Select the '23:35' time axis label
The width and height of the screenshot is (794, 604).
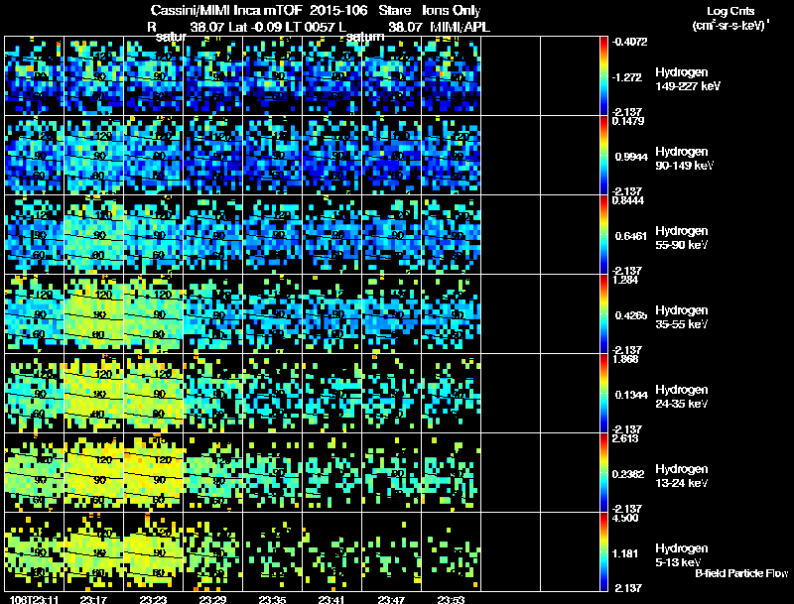pos(272,600)
